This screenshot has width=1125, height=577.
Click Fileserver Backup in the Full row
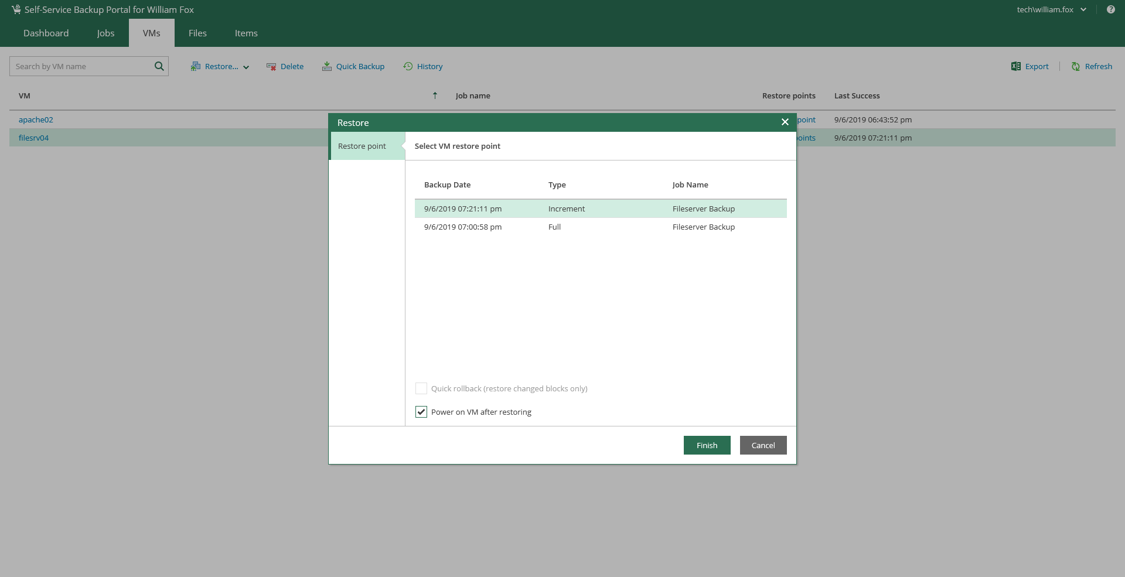tap(704, 227)
